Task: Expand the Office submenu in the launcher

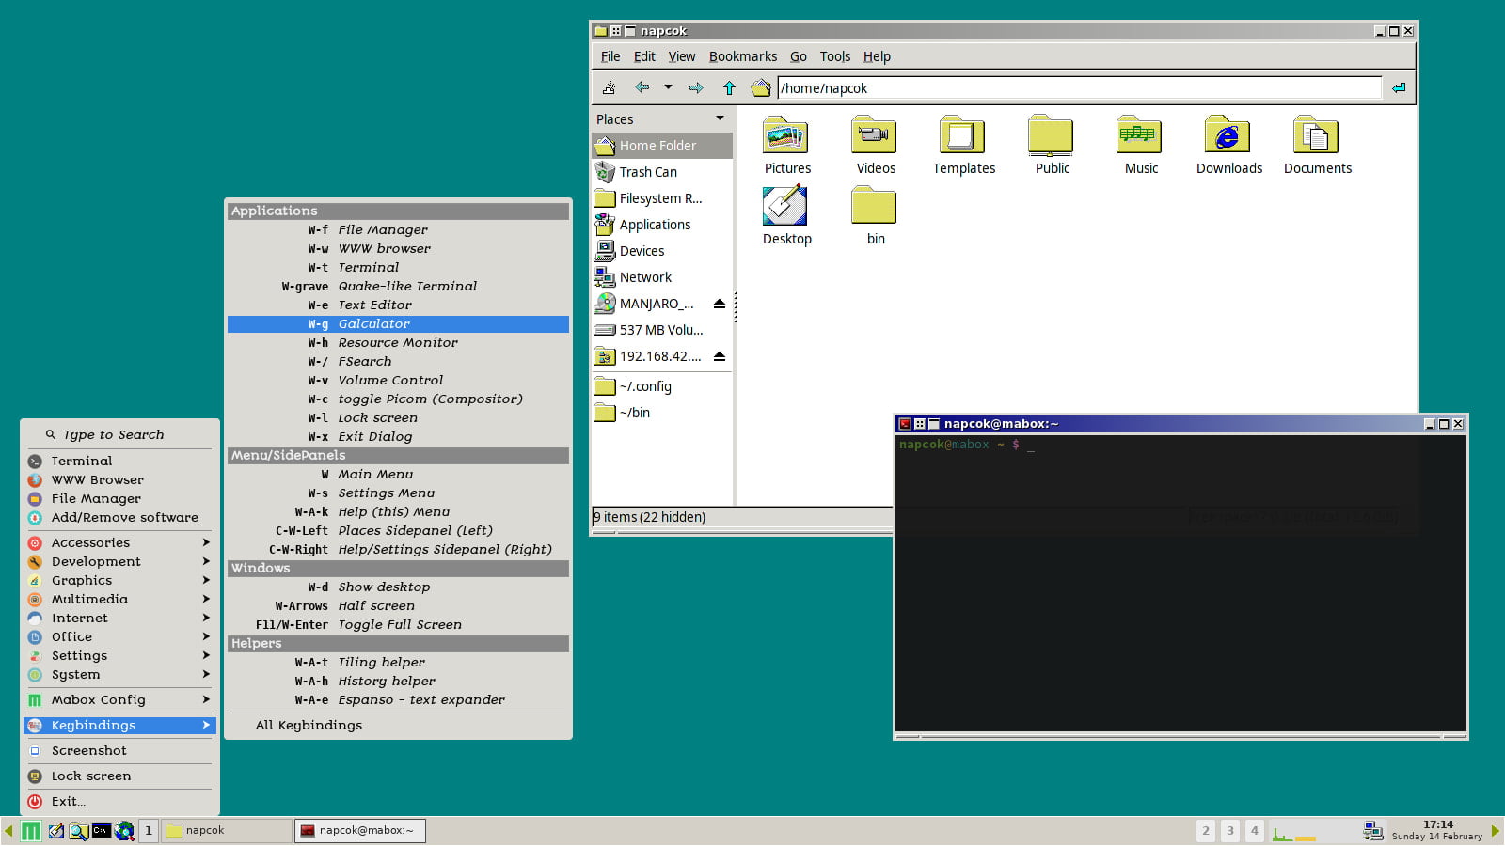Action: pos(71,636)
